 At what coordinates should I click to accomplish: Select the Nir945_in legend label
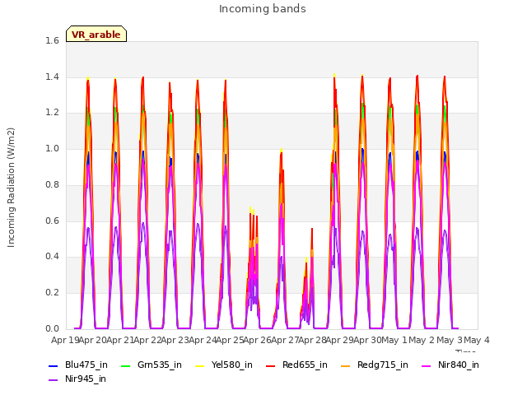86,379
